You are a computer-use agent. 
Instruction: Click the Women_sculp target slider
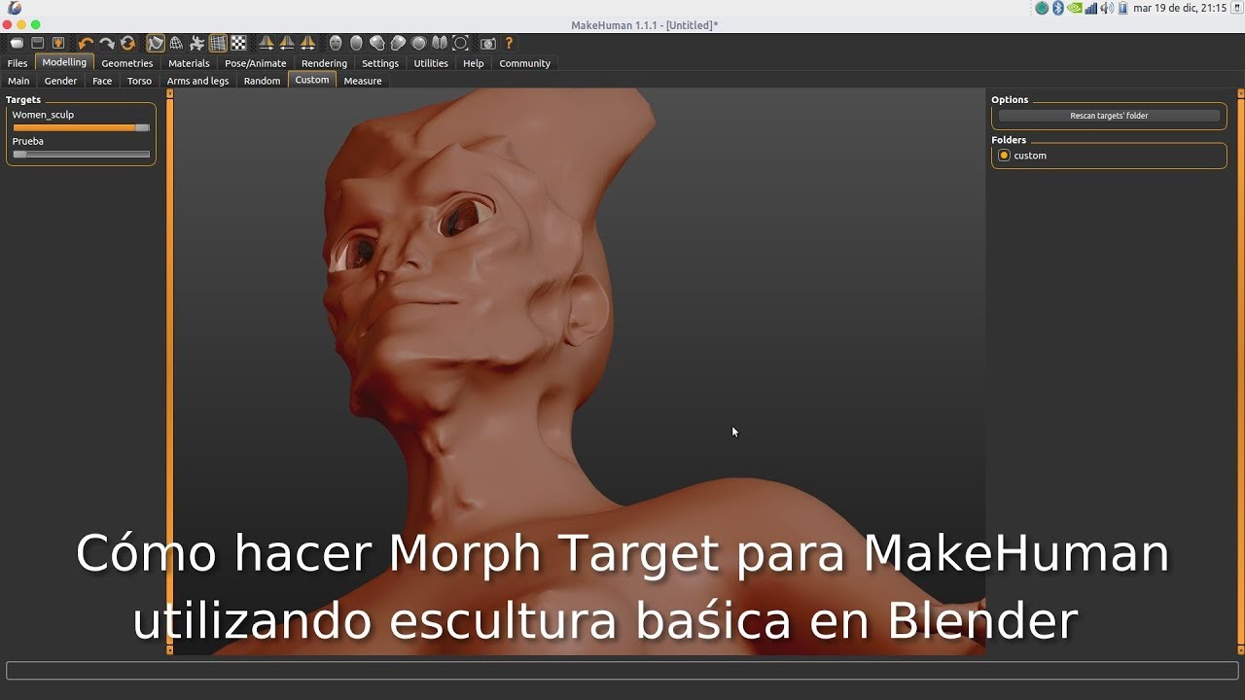pyautogui.click(x=81, y=127)
